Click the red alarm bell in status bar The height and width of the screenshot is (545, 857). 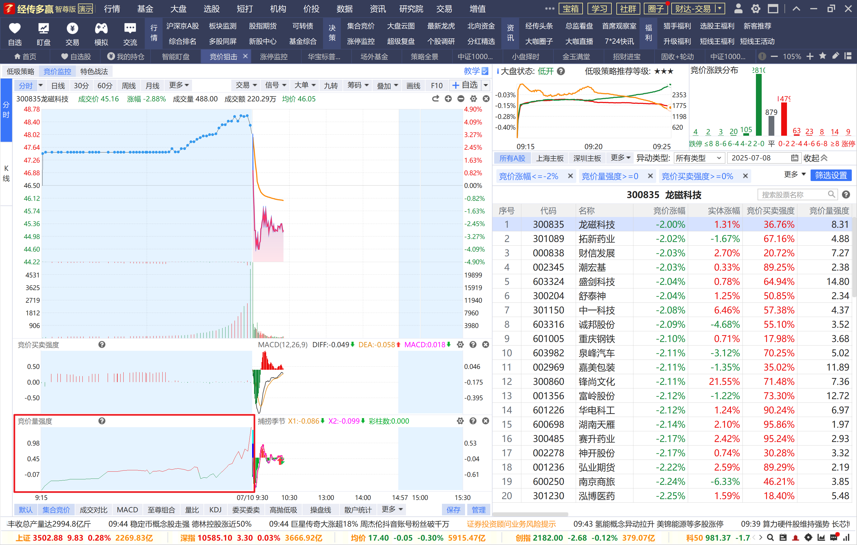(795, 538)
